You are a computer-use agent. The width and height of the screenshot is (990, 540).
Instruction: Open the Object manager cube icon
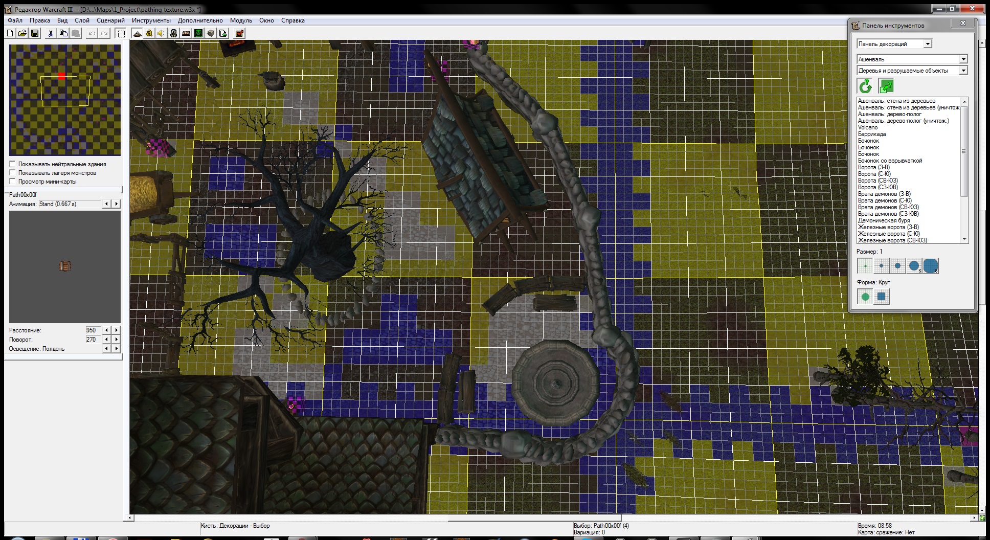click(x=211, y=33)
